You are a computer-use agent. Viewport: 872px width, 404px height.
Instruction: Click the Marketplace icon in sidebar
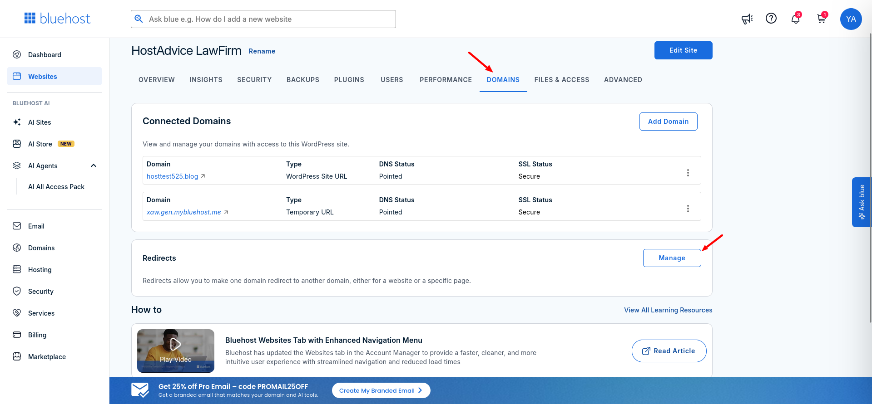pos(17,356)
